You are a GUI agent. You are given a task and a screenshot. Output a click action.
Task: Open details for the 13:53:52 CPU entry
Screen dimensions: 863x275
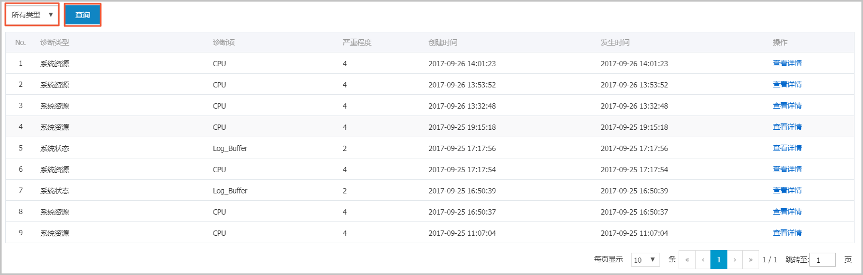click(x=787, y=84)
